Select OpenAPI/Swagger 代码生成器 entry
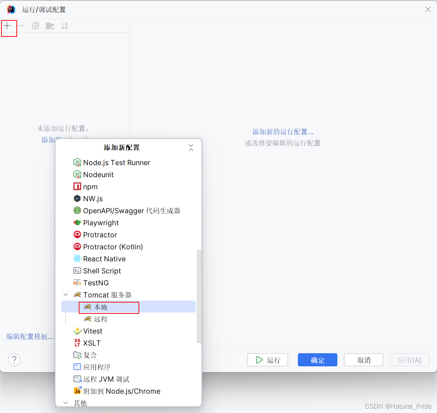This screenshot has width=437, height=413. tap(129, 211)
